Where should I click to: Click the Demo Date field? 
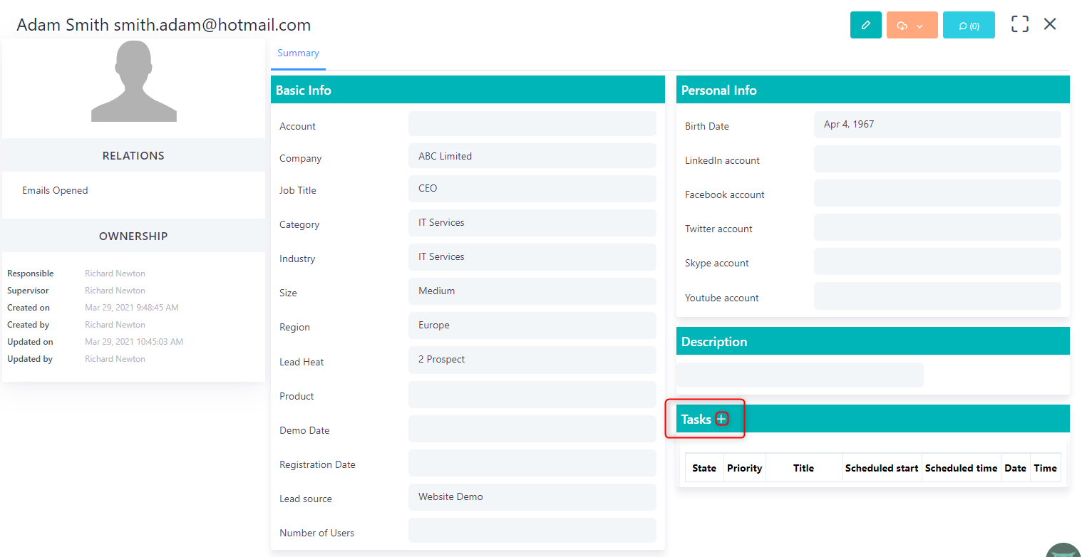pyautogui.click(x=532, y=429)
